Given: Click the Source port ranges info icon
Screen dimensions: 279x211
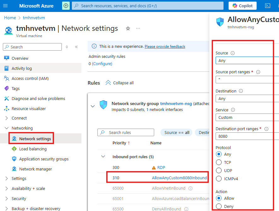Looking at the screenshot, I should click(x=258, y=72).
